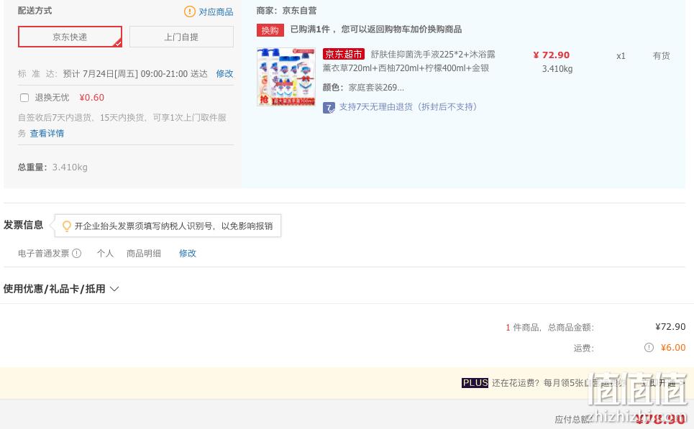Click the 商家: 京东自营 merchant label
The width and height of the screenshot is (694, 429).
click(286, 11)
